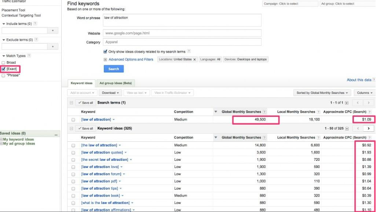The height and width of the screenshot is (212, 376).
Task: Open the [law of attraction tips] keyword link
Action: (x=99, y=188)
